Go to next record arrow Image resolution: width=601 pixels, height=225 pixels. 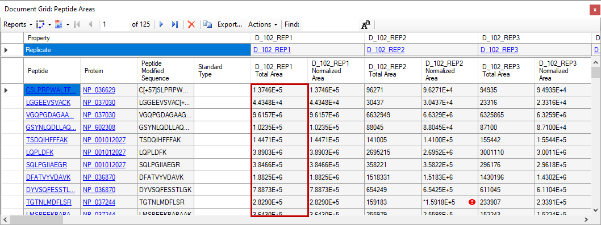point(161,24)
